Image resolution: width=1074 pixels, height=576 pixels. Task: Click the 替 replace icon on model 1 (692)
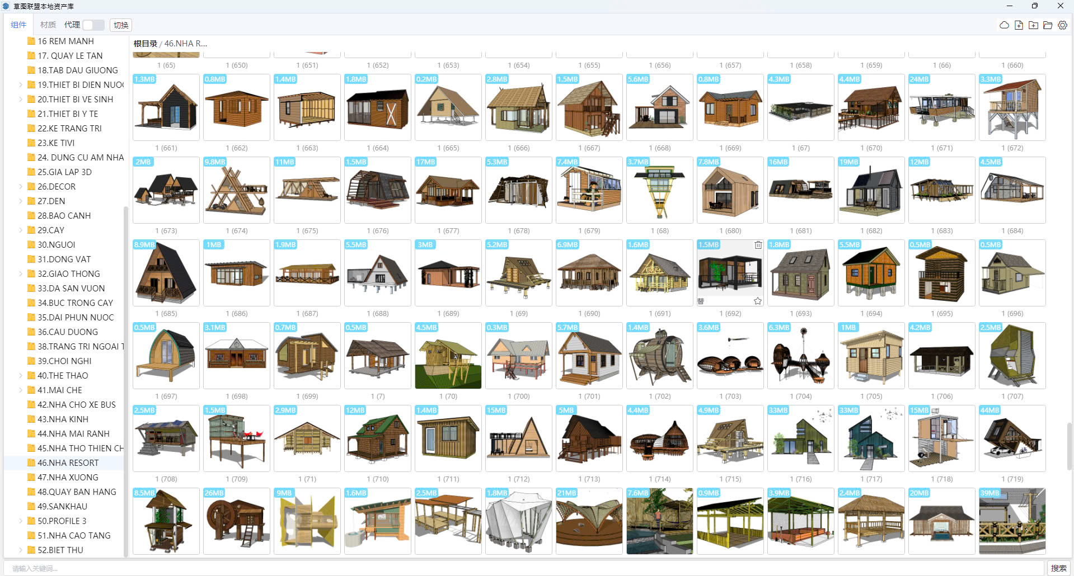(701, 301)
